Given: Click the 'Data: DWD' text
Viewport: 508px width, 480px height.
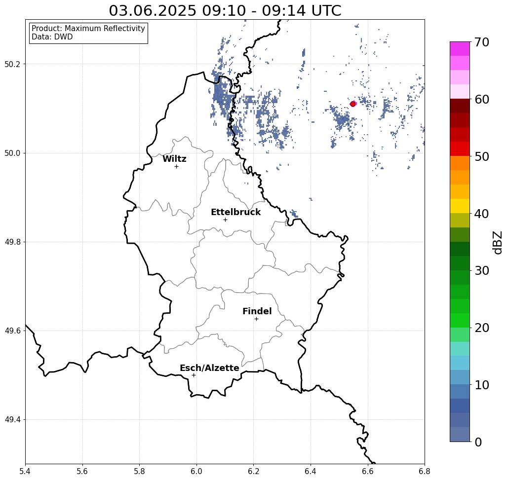Looking at the screenshot, I should coord(52,37).
